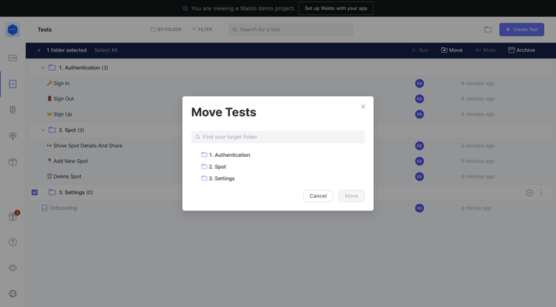Open the FILTER options
The height and width of the screenshot is (307, 556).
tap(202, 29)
